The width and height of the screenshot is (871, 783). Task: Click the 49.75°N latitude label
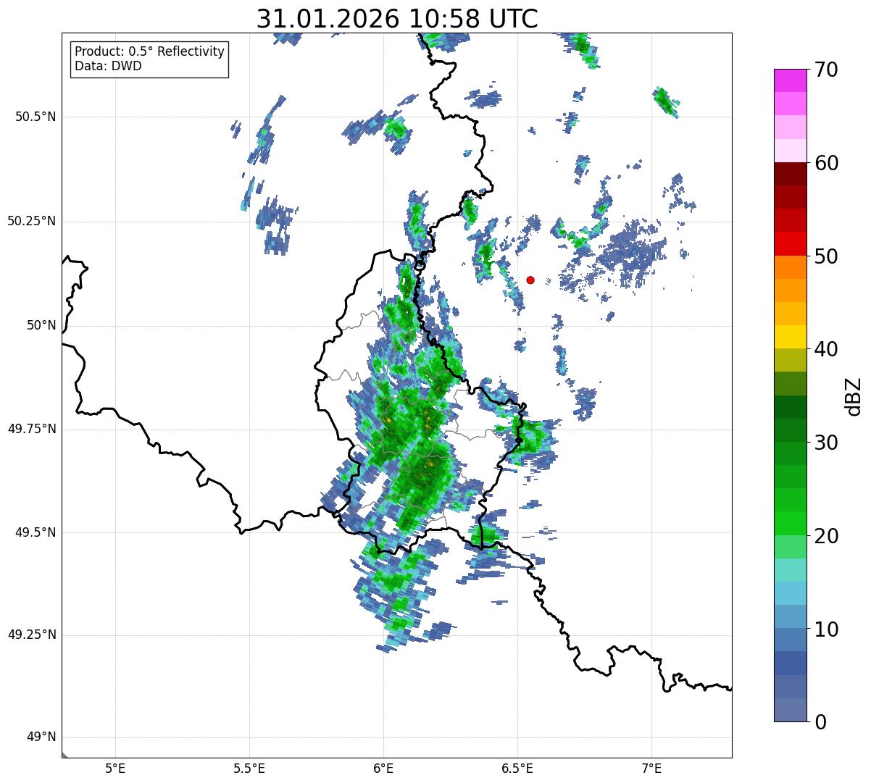tap(32, 429)
